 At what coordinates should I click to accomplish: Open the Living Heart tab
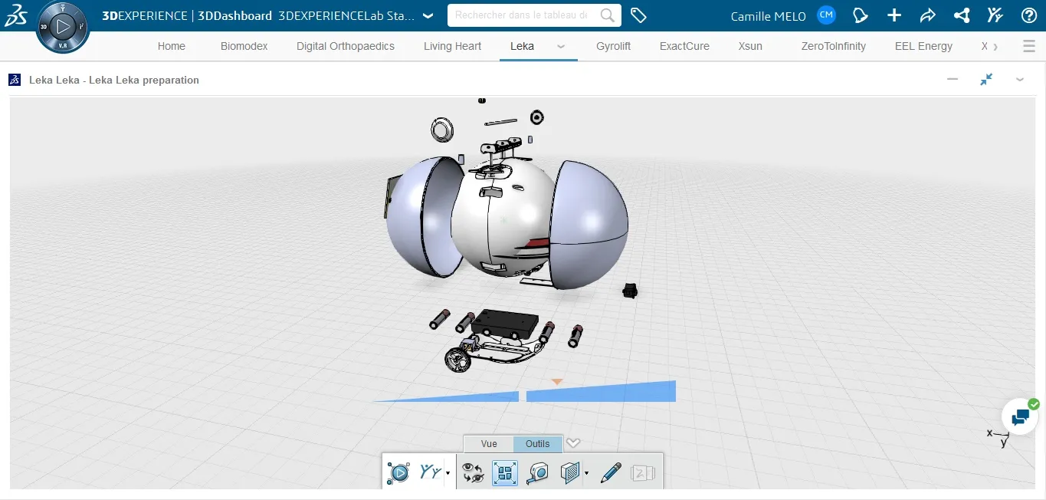(x=452, y=46)
